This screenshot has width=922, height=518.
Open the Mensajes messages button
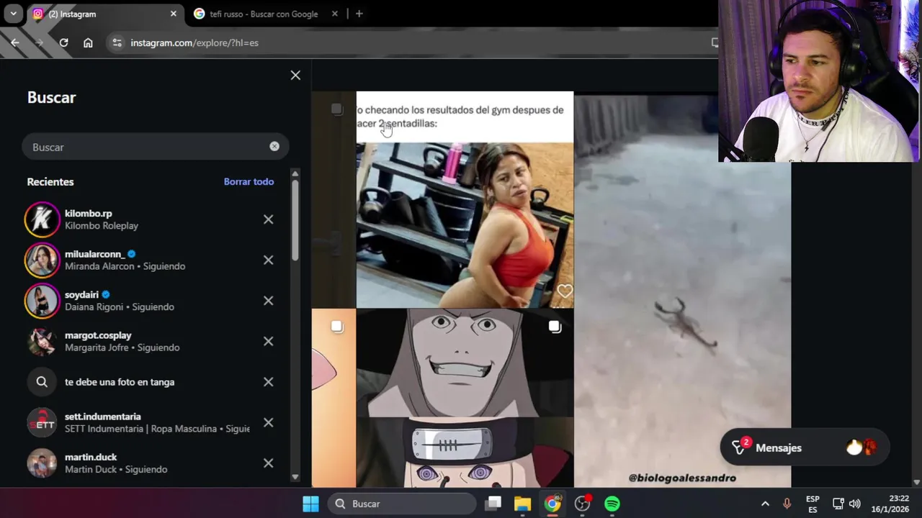[x=805, y=447]
